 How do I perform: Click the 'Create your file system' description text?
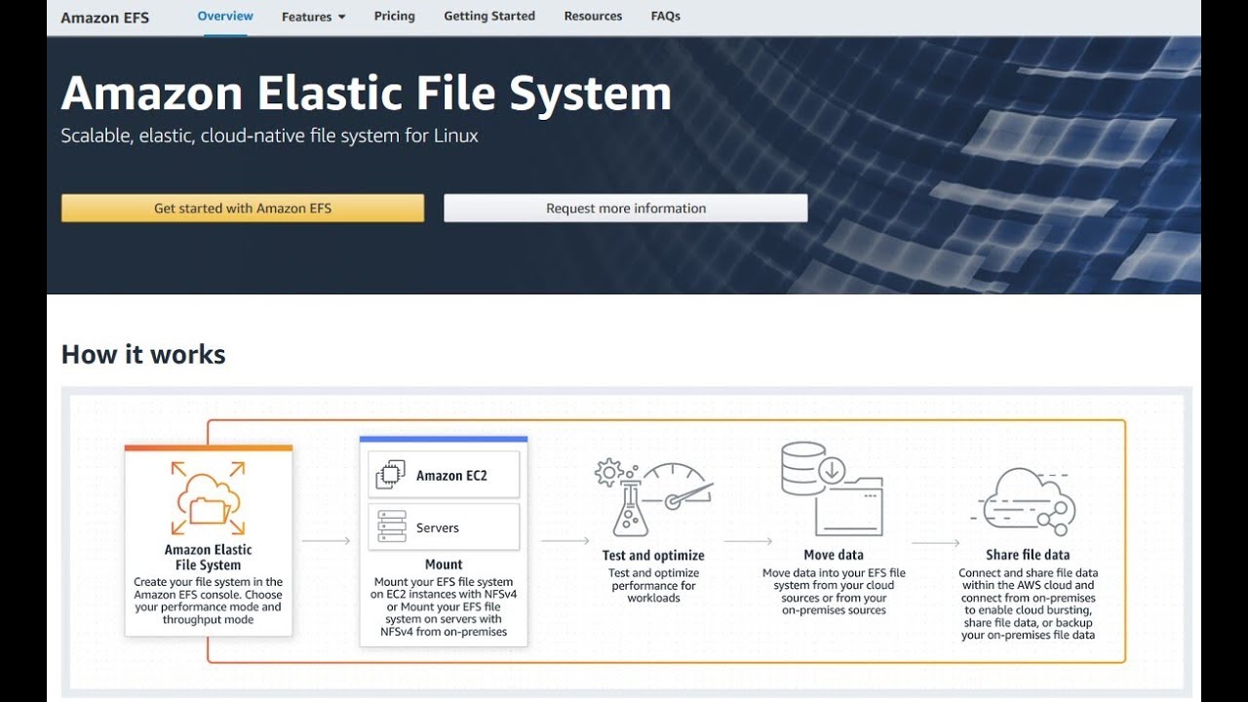(208, 601)
